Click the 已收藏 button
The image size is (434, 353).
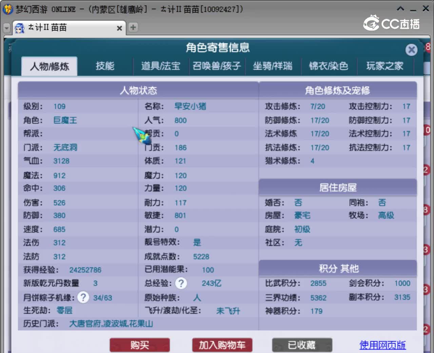pos(302,345)
